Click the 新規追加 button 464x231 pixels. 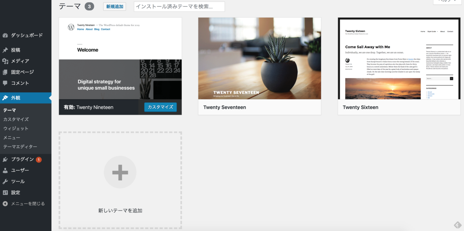[x=114, y=7]
